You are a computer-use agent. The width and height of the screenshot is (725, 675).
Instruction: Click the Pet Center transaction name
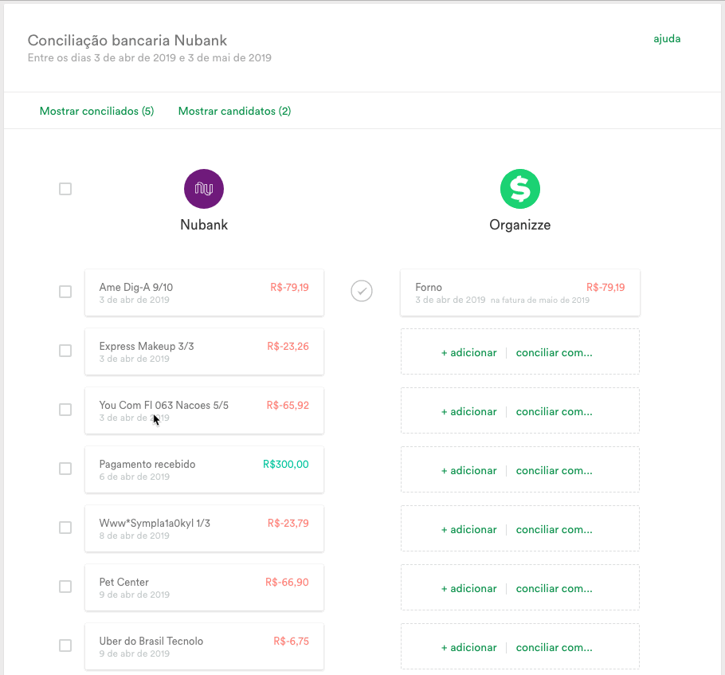tap(124, 582)
